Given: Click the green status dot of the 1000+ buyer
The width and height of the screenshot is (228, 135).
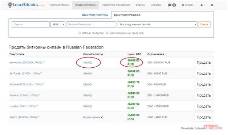Looking at the screenshot, I should [37, 106].
